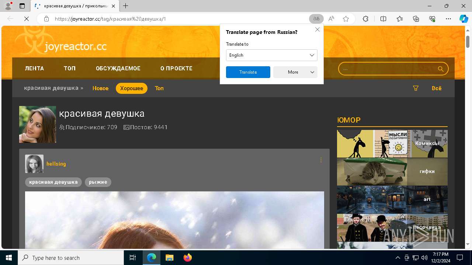
Task: Open the notifications center
Action: click(460, 258)
